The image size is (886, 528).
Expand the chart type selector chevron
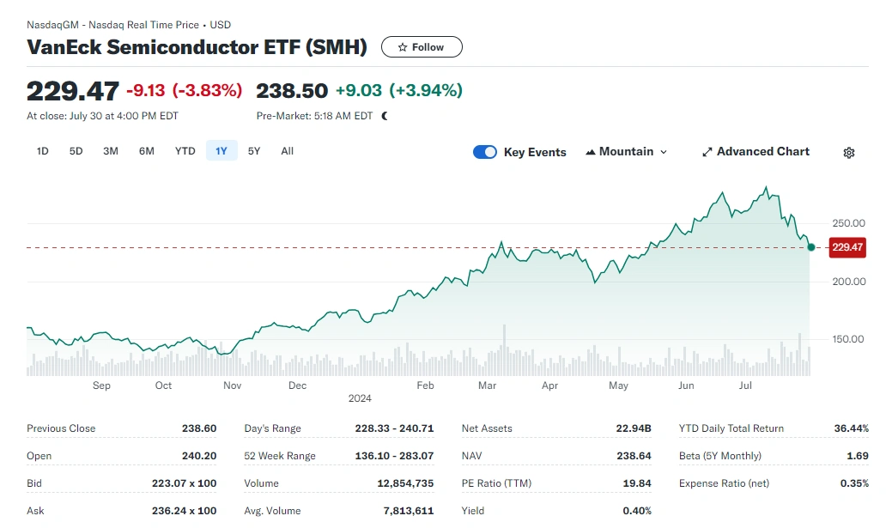click(x=662, y=152)
